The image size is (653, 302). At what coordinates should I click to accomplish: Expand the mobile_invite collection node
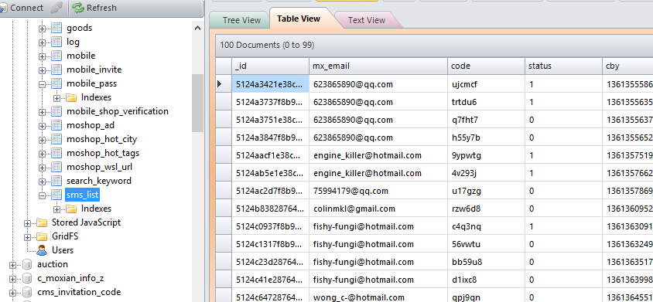pos(42,70)
